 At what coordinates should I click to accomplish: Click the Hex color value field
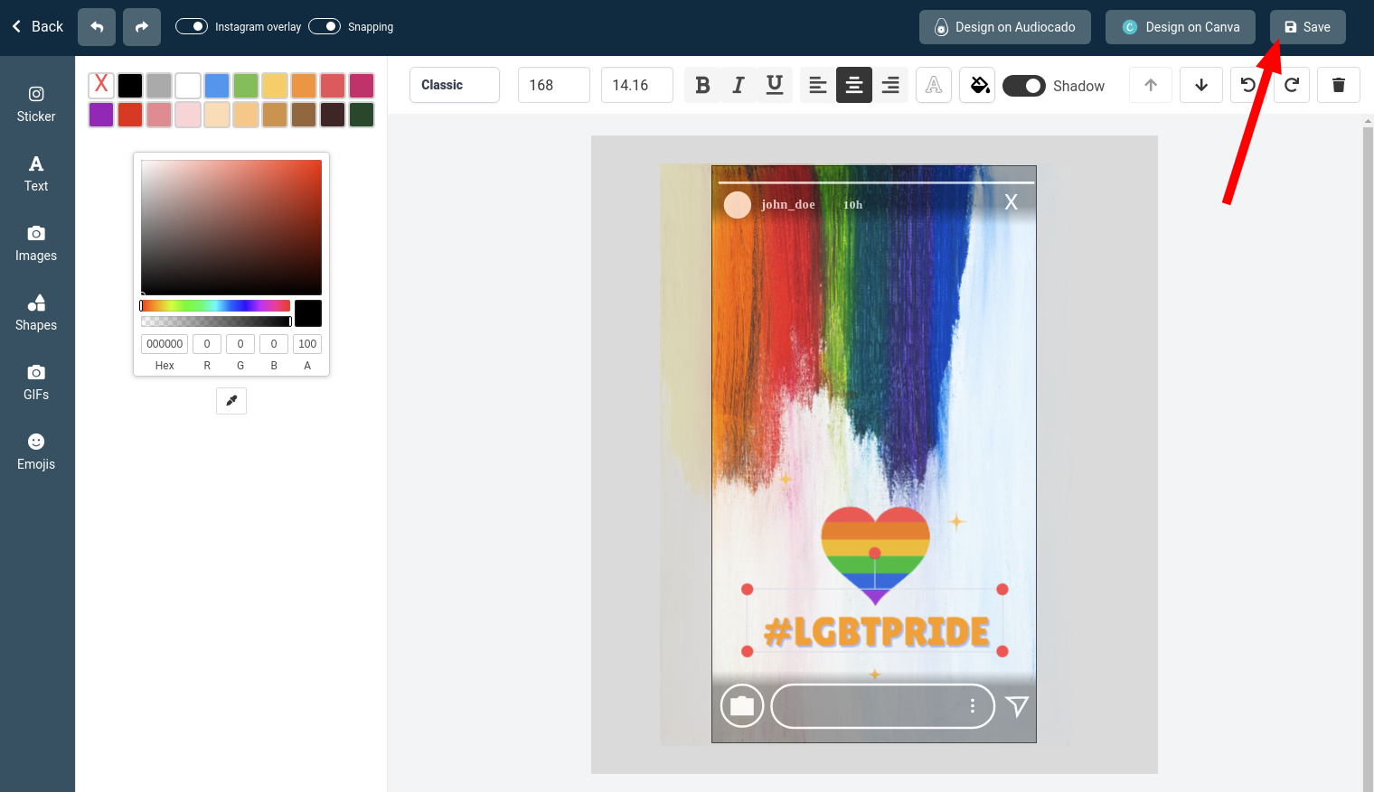165,344
